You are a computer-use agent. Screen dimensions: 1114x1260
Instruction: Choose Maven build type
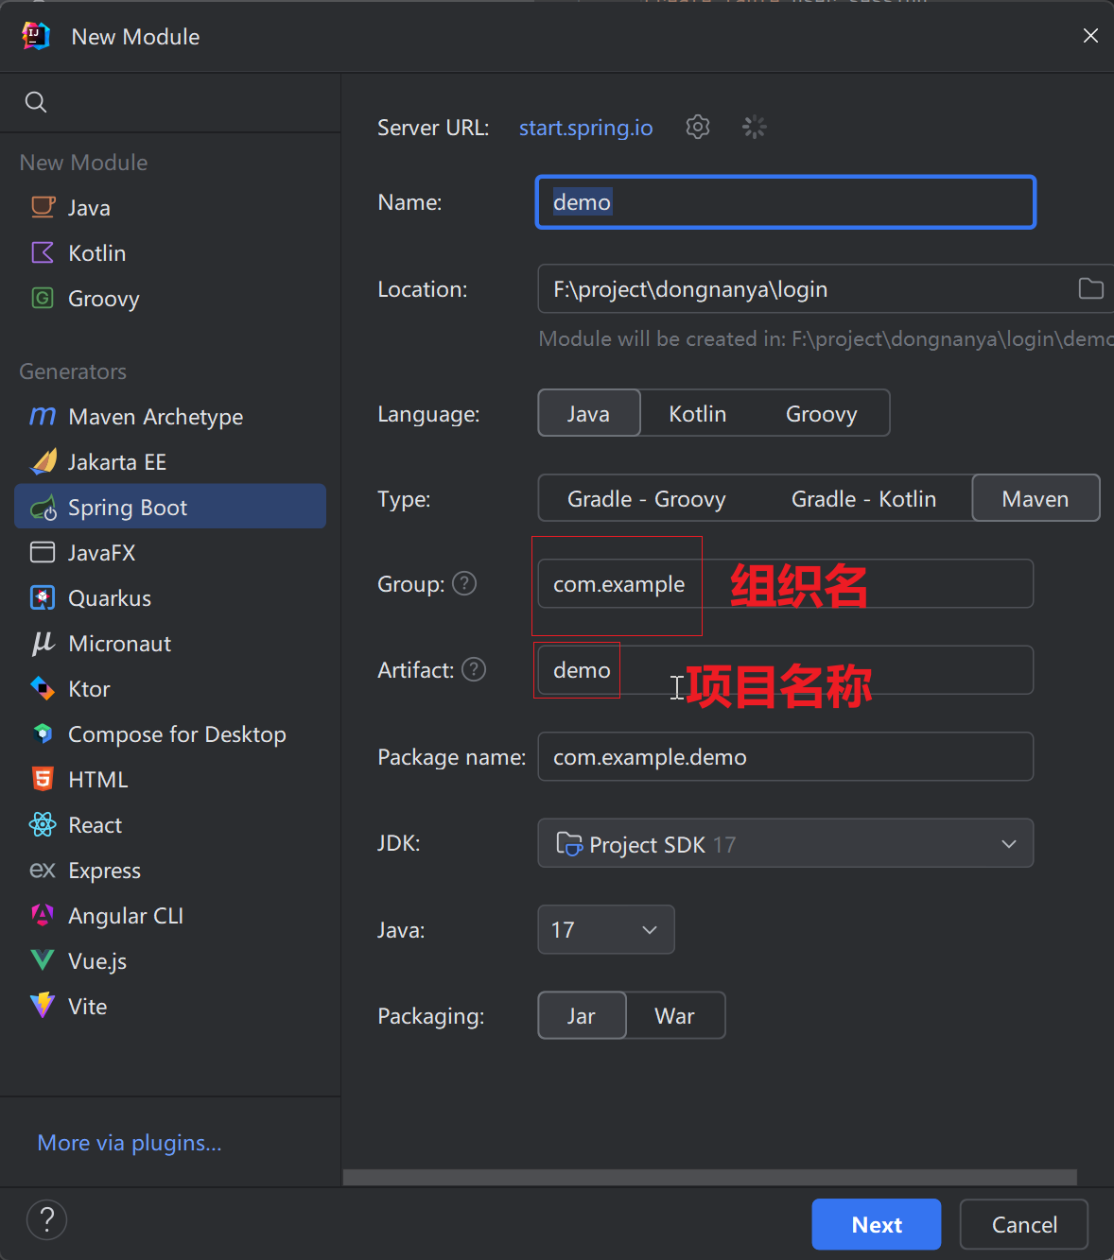tap(1036, 498)
